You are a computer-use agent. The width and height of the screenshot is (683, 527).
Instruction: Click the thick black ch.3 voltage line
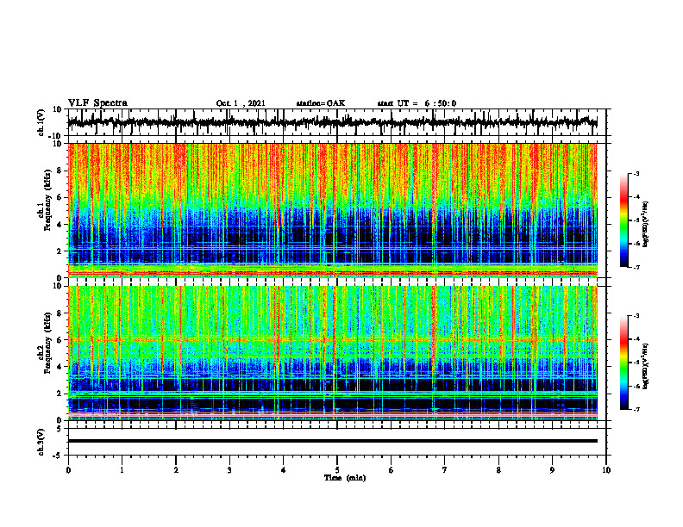(332, 441)
